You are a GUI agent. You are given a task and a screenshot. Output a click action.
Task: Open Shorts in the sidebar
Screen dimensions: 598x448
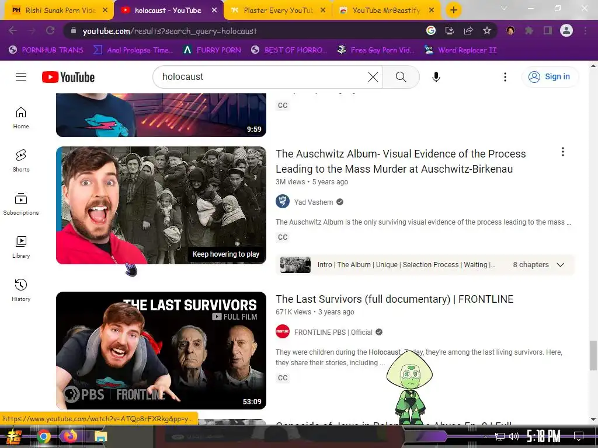click(x=21, y=161)
